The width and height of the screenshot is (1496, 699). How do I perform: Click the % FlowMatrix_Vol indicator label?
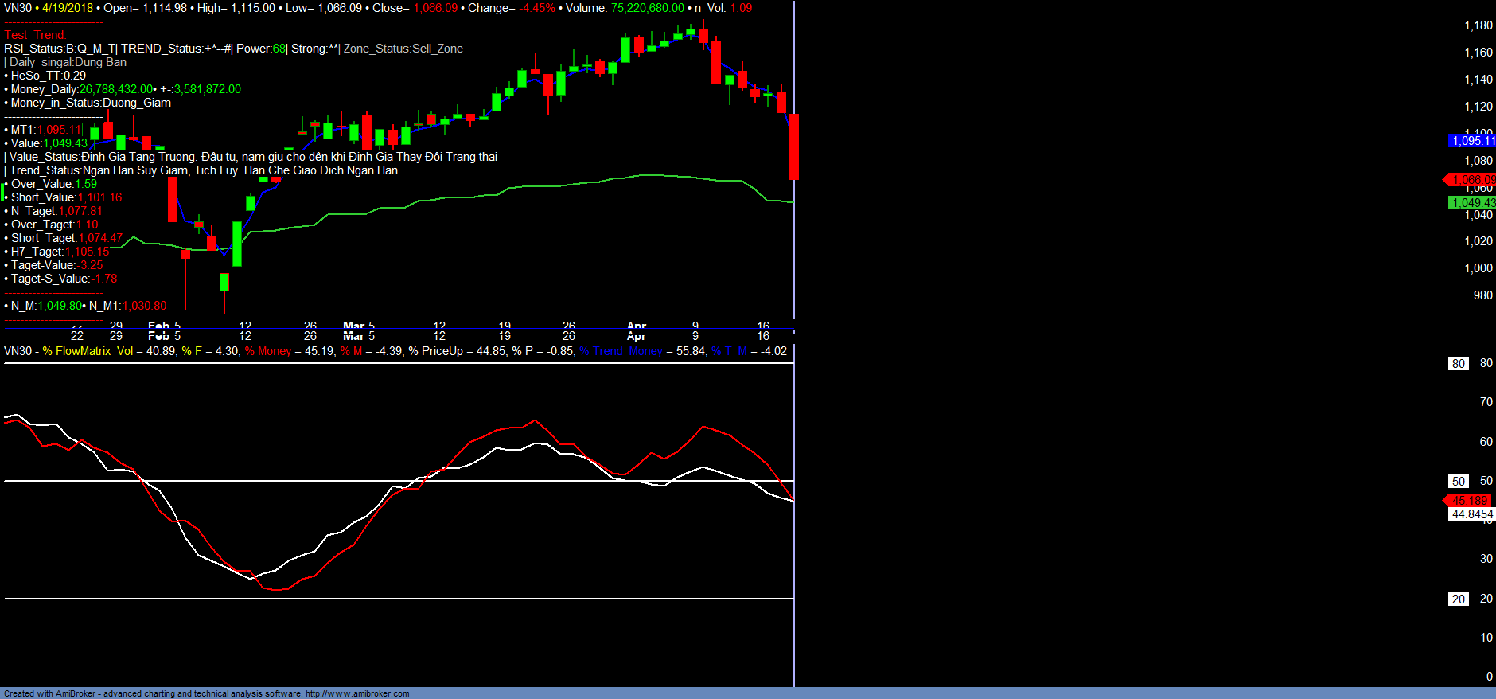88,351
